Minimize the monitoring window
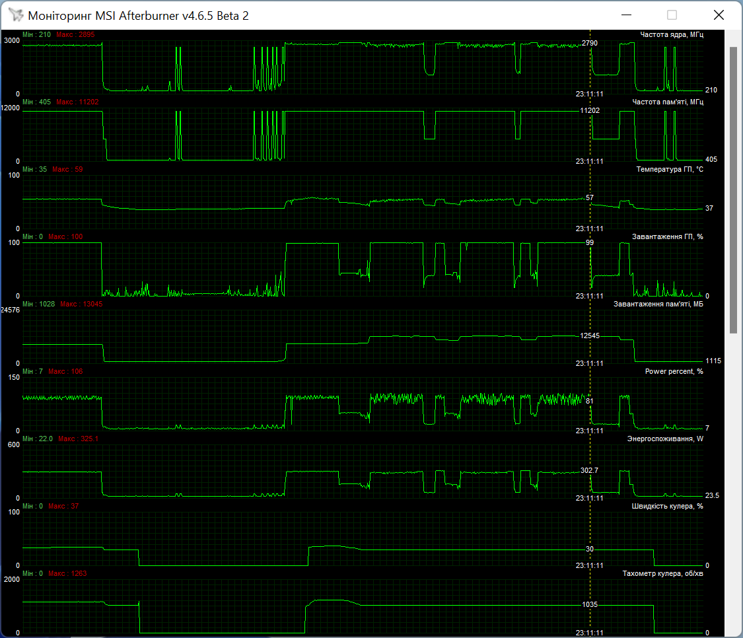 tap(627, 15)
